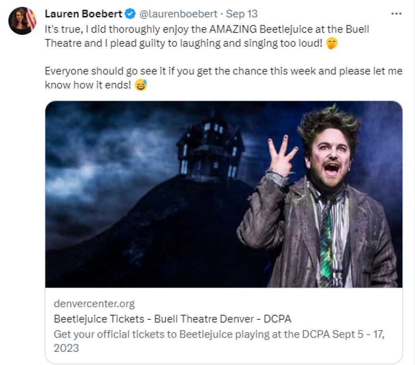Open the tweet's more options menu
415x365 pixels.
pos(396,14)
